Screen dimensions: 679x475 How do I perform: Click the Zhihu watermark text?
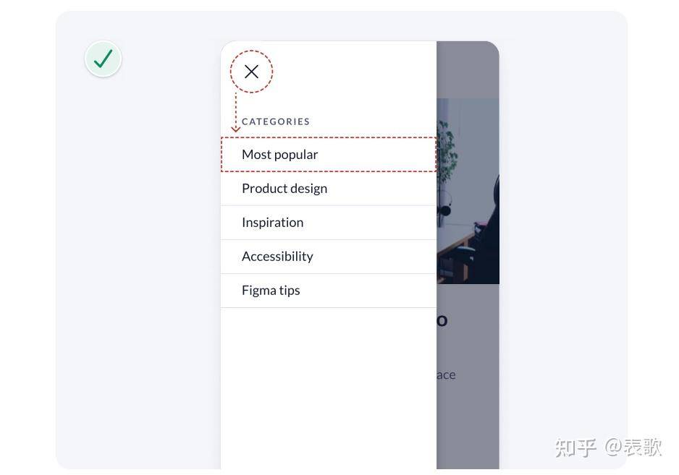[x=608, y=447]
